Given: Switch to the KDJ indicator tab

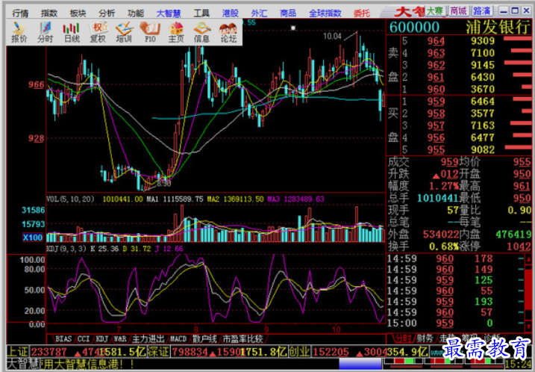Looking at the screenshot, I should pos(101,339).
